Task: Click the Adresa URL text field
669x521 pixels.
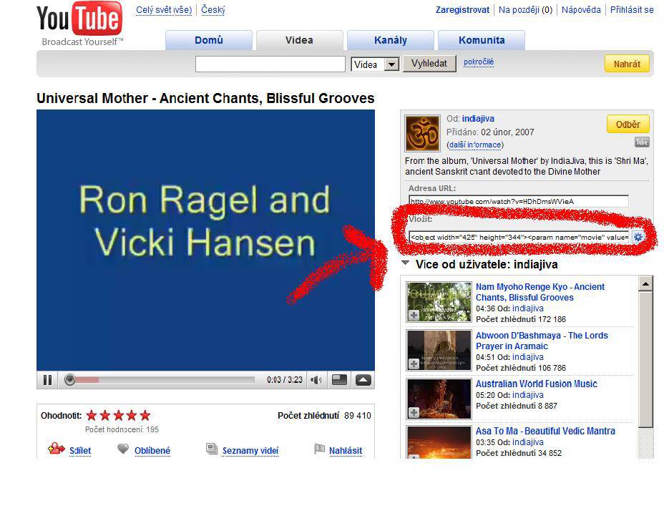Action: click(x=519, y=201)
